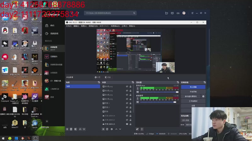
Task: Show the 第3局.png source via eye icon
Action: click(x=127, y=95)
